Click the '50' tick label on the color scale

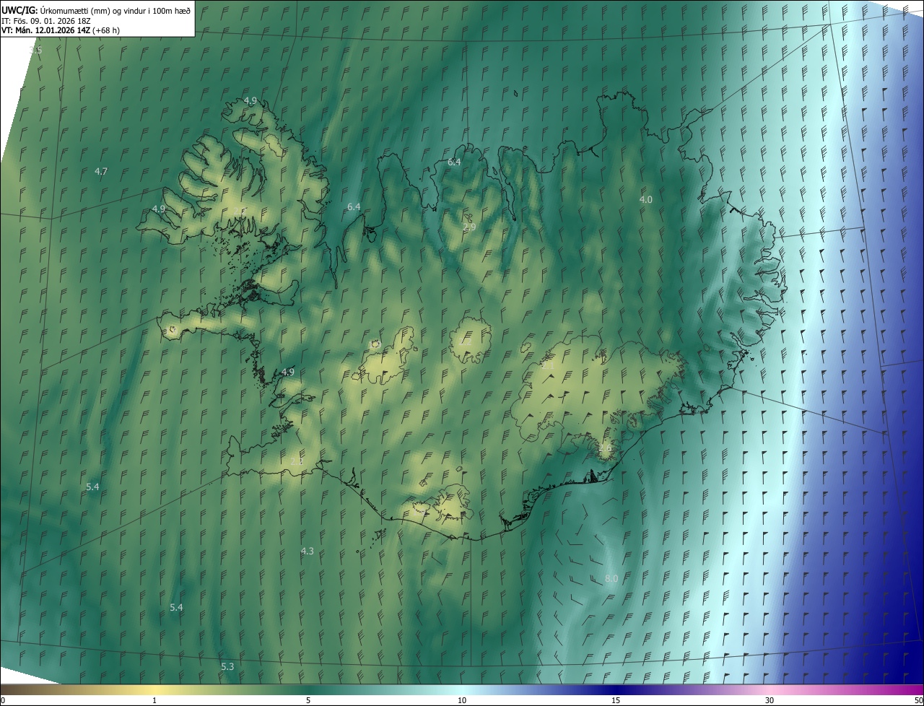tap(918, 700)
